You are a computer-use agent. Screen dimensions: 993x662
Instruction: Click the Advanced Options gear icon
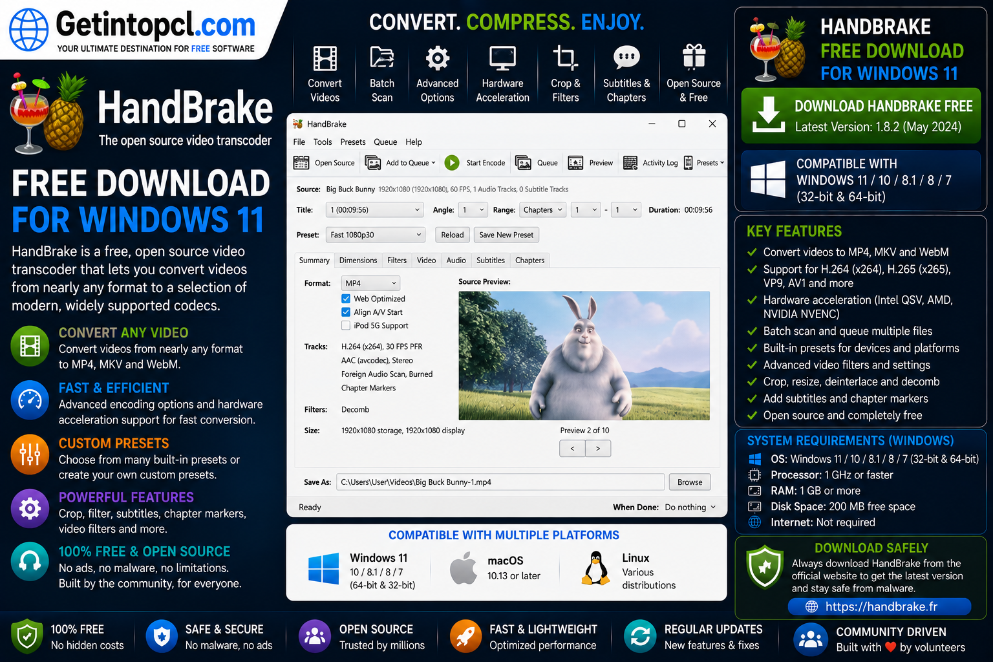click(x=438, y=58)
